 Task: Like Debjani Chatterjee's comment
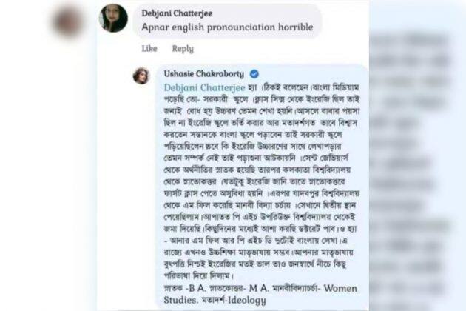pos(149,49)
